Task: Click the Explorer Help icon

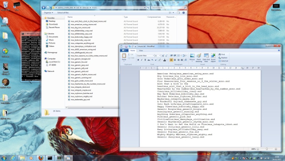Action: pyautogui.click(x=184, y=13)
